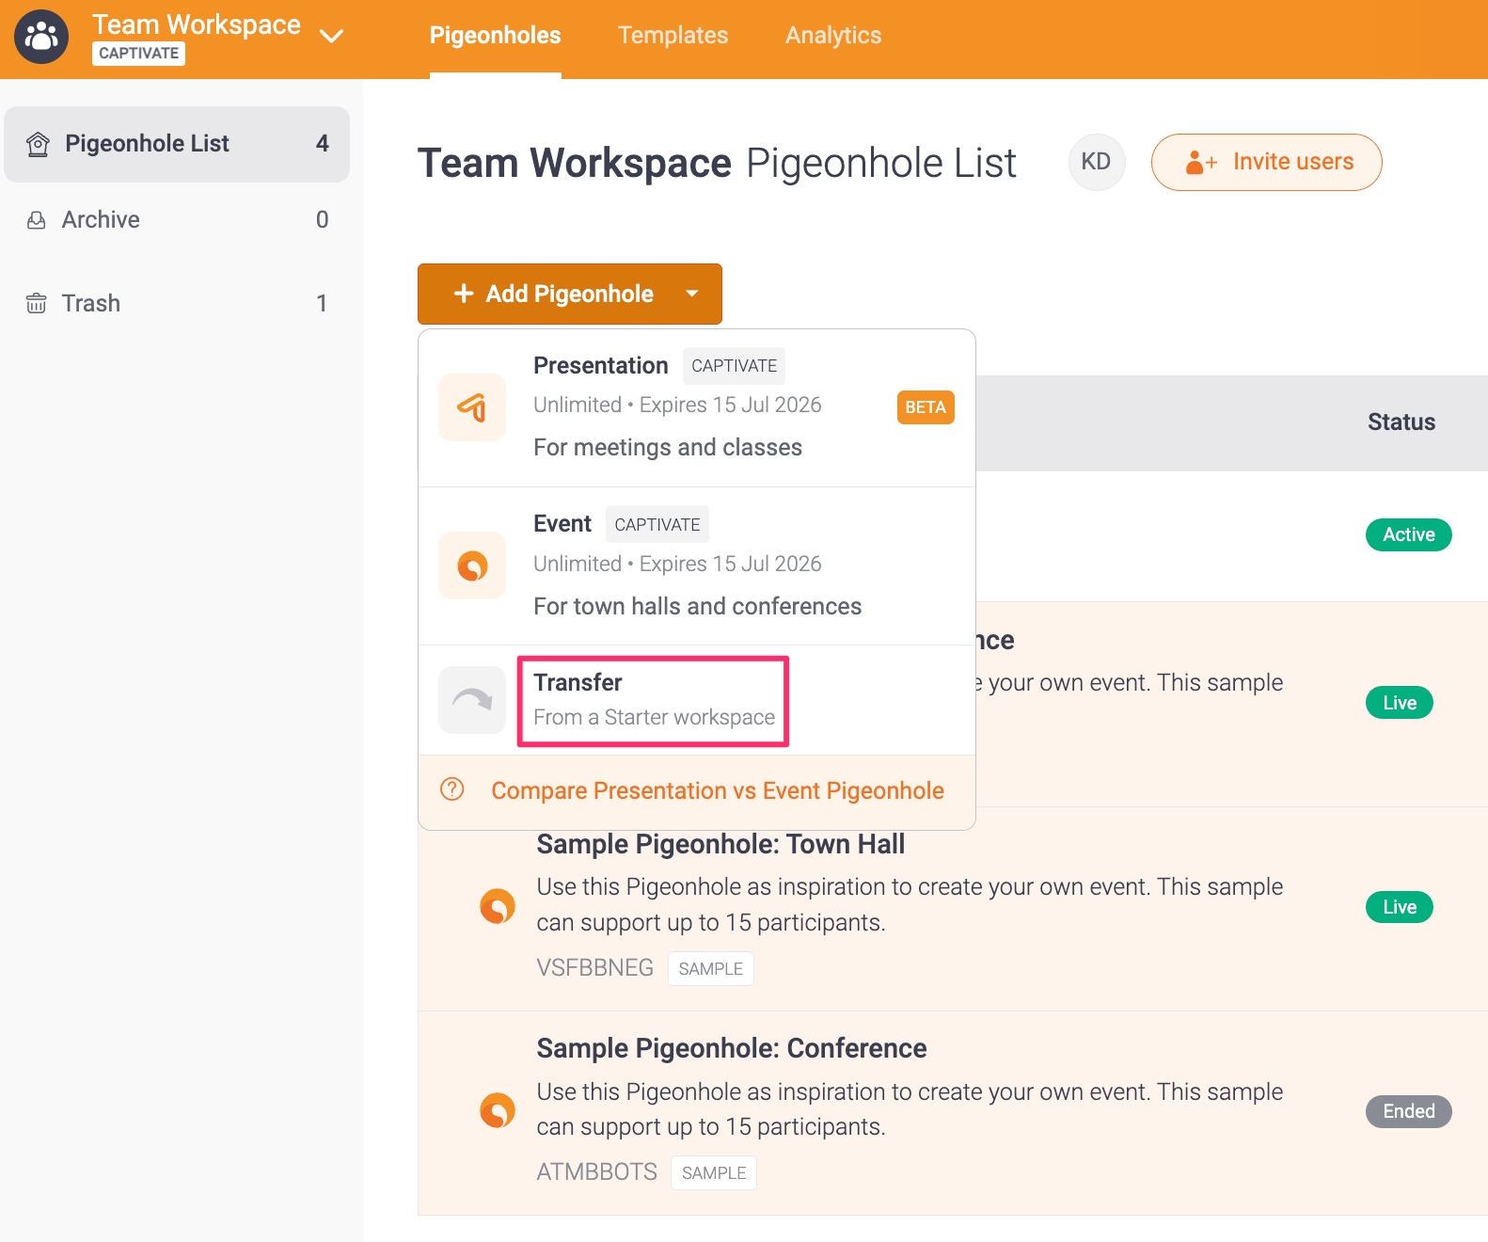Click the help question-mark icon
The width and height of the screenshot is (1488, 1242).
pyautogui.click(x=452, y=789)
